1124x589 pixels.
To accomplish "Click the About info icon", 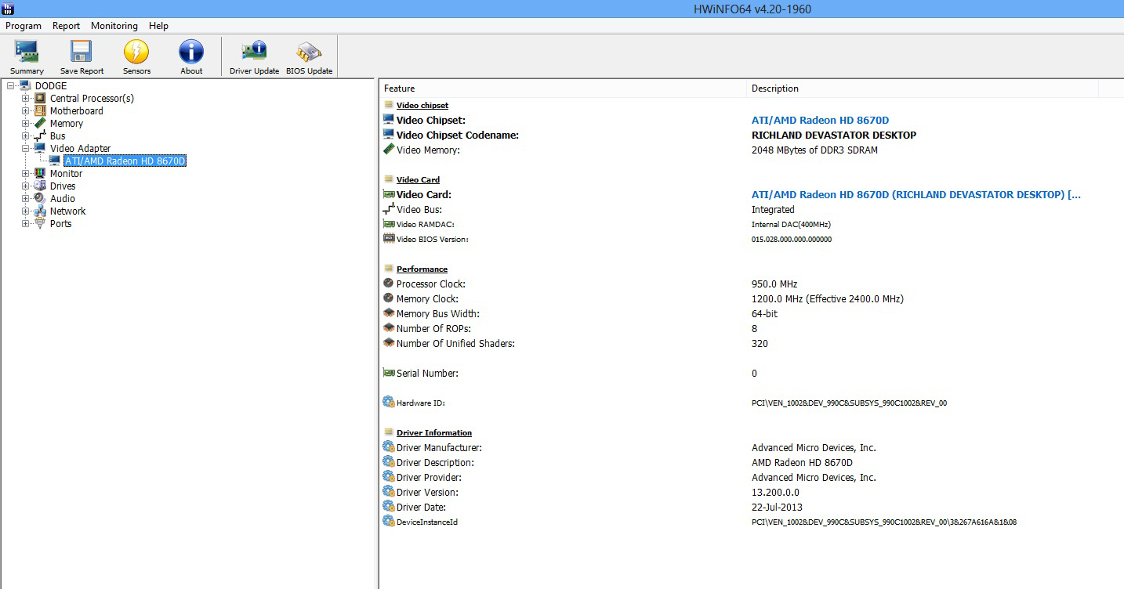I will click(191, 52).
